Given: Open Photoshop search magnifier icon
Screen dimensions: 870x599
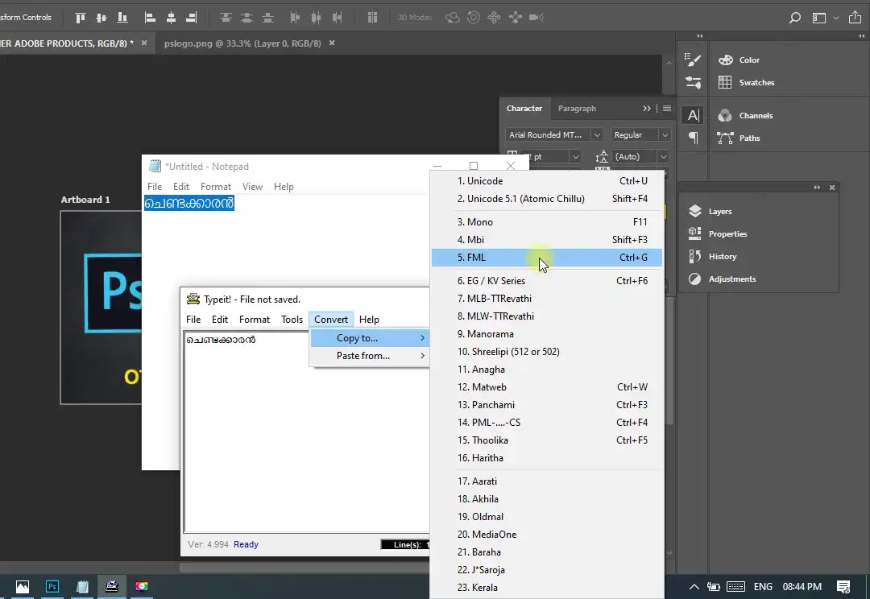Looking at the screenshot, I should pos(794,18).
